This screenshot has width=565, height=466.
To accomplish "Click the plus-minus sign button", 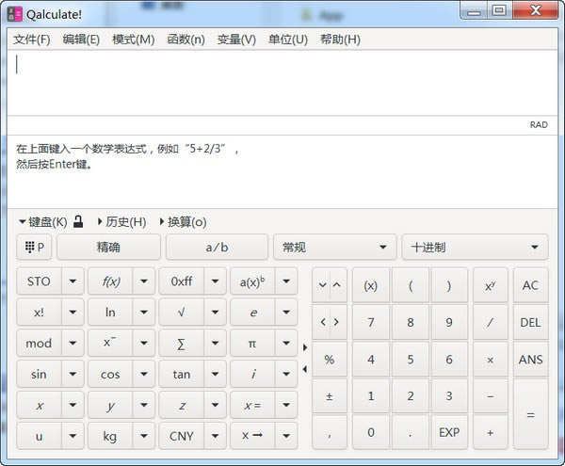I will pos(329,396).
